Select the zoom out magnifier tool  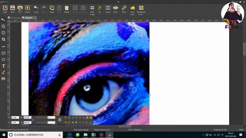click(3, 33)
